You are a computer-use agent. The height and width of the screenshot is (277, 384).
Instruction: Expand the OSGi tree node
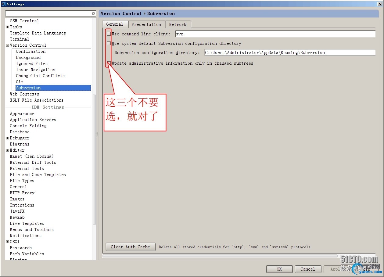tap(7, 242)
